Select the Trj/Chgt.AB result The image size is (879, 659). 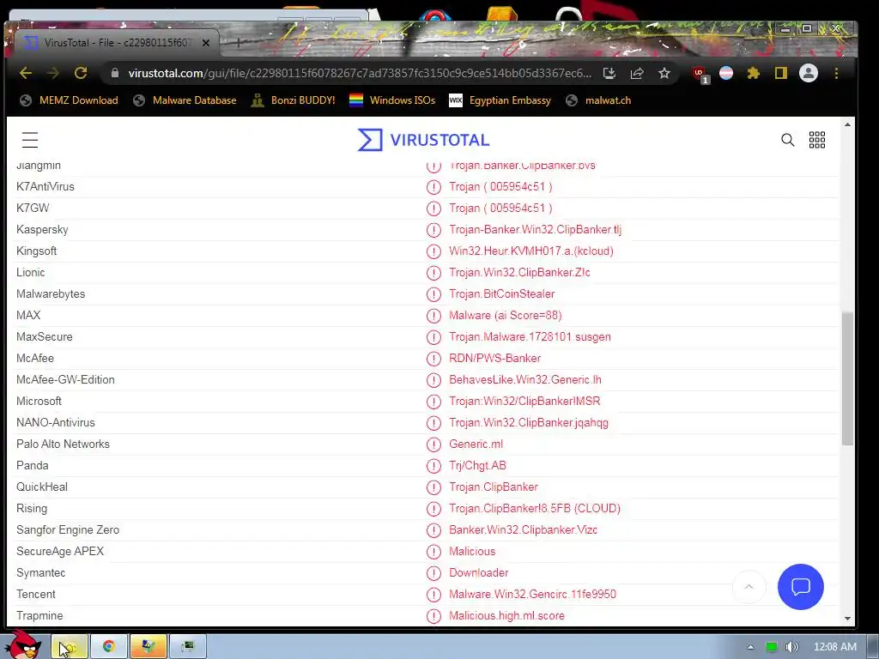click(x=477, y=465)
